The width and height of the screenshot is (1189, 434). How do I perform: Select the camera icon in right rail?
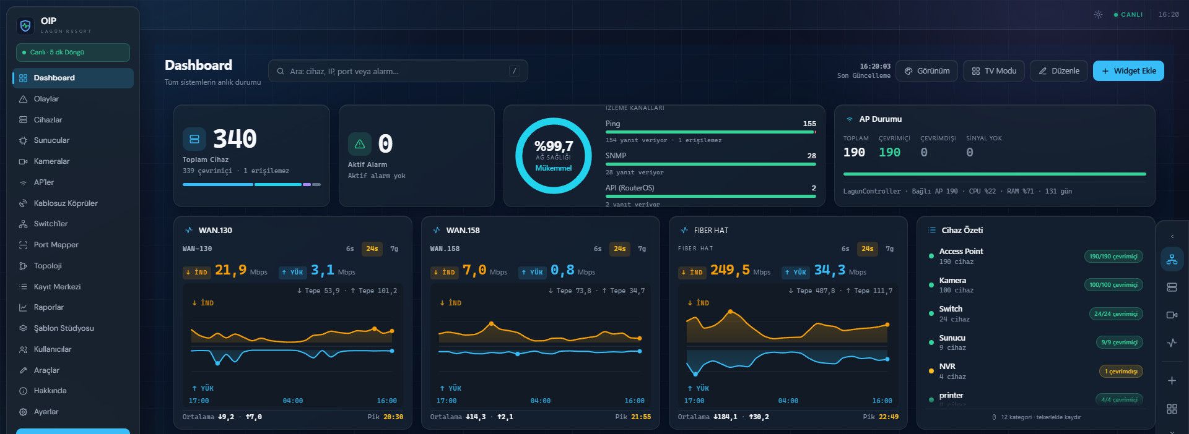[x=1172, y=315]
